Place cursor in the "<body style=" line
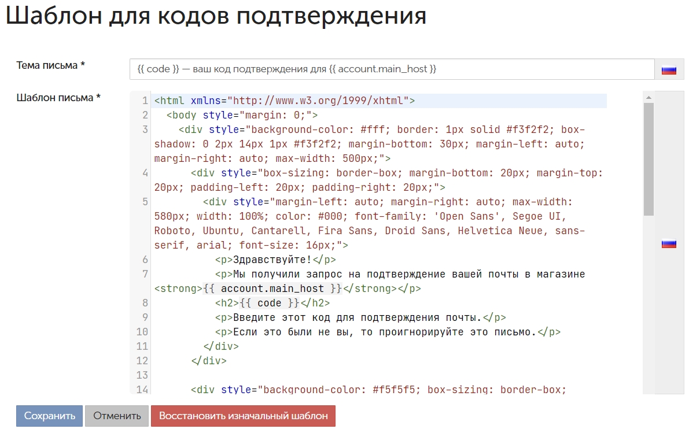 [242, 115]
